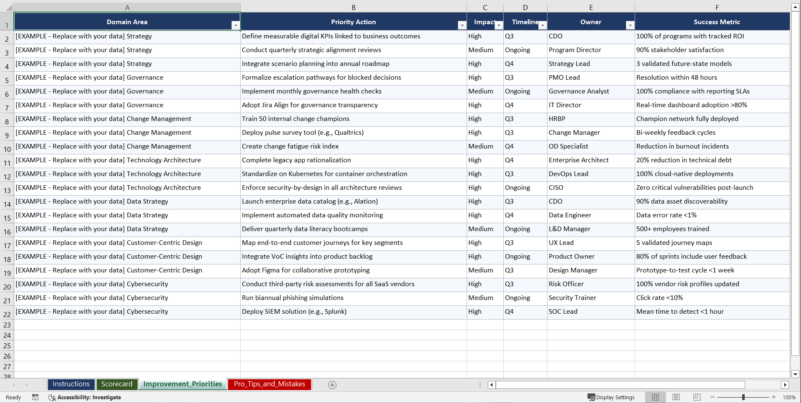Select the column F header
This screenshot has height=403, width=801.
pos(717,7)
